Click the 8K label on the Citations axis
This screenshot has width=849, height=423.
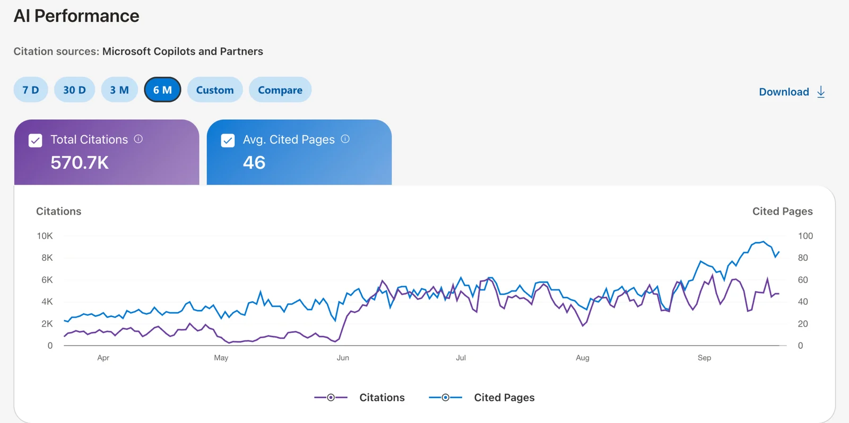pos(47,258)
